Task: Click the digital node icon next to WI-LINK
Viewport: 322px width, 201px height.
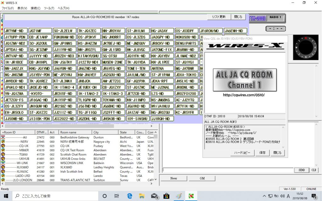Action: (3, 163)
